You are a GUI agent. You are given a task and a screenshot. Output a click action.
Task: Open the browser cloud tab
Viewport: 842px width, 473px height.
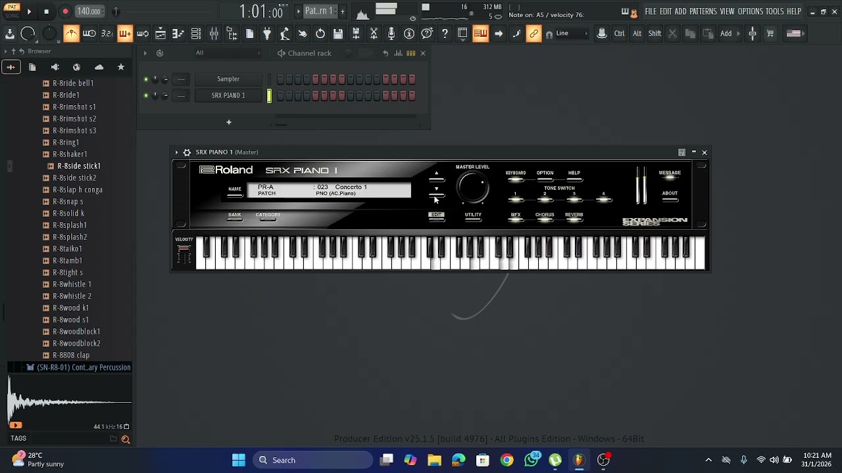pos(99,67)
